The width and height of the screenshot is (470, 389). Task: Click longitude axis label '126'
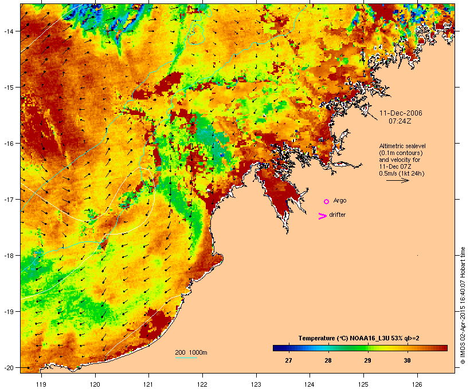point(417,384)
